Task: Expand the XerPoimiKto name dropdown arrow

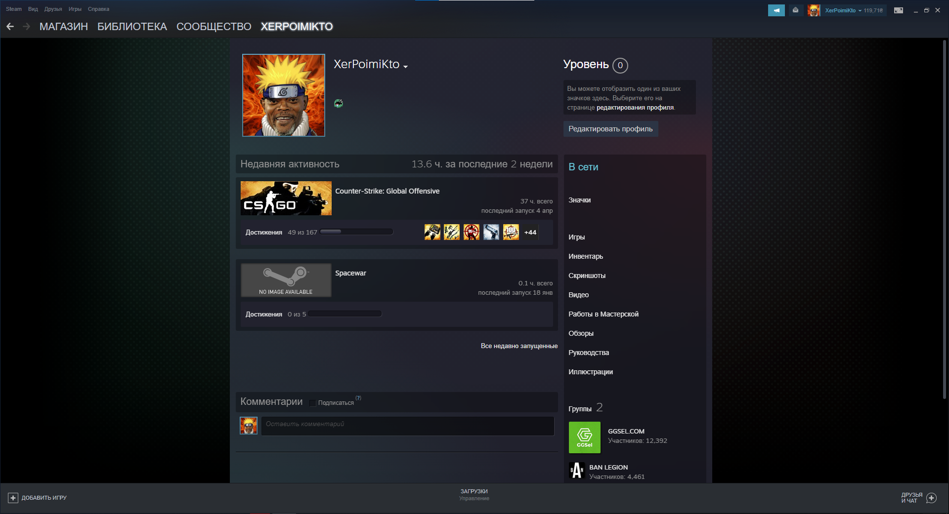Action: tap(405, 67)
